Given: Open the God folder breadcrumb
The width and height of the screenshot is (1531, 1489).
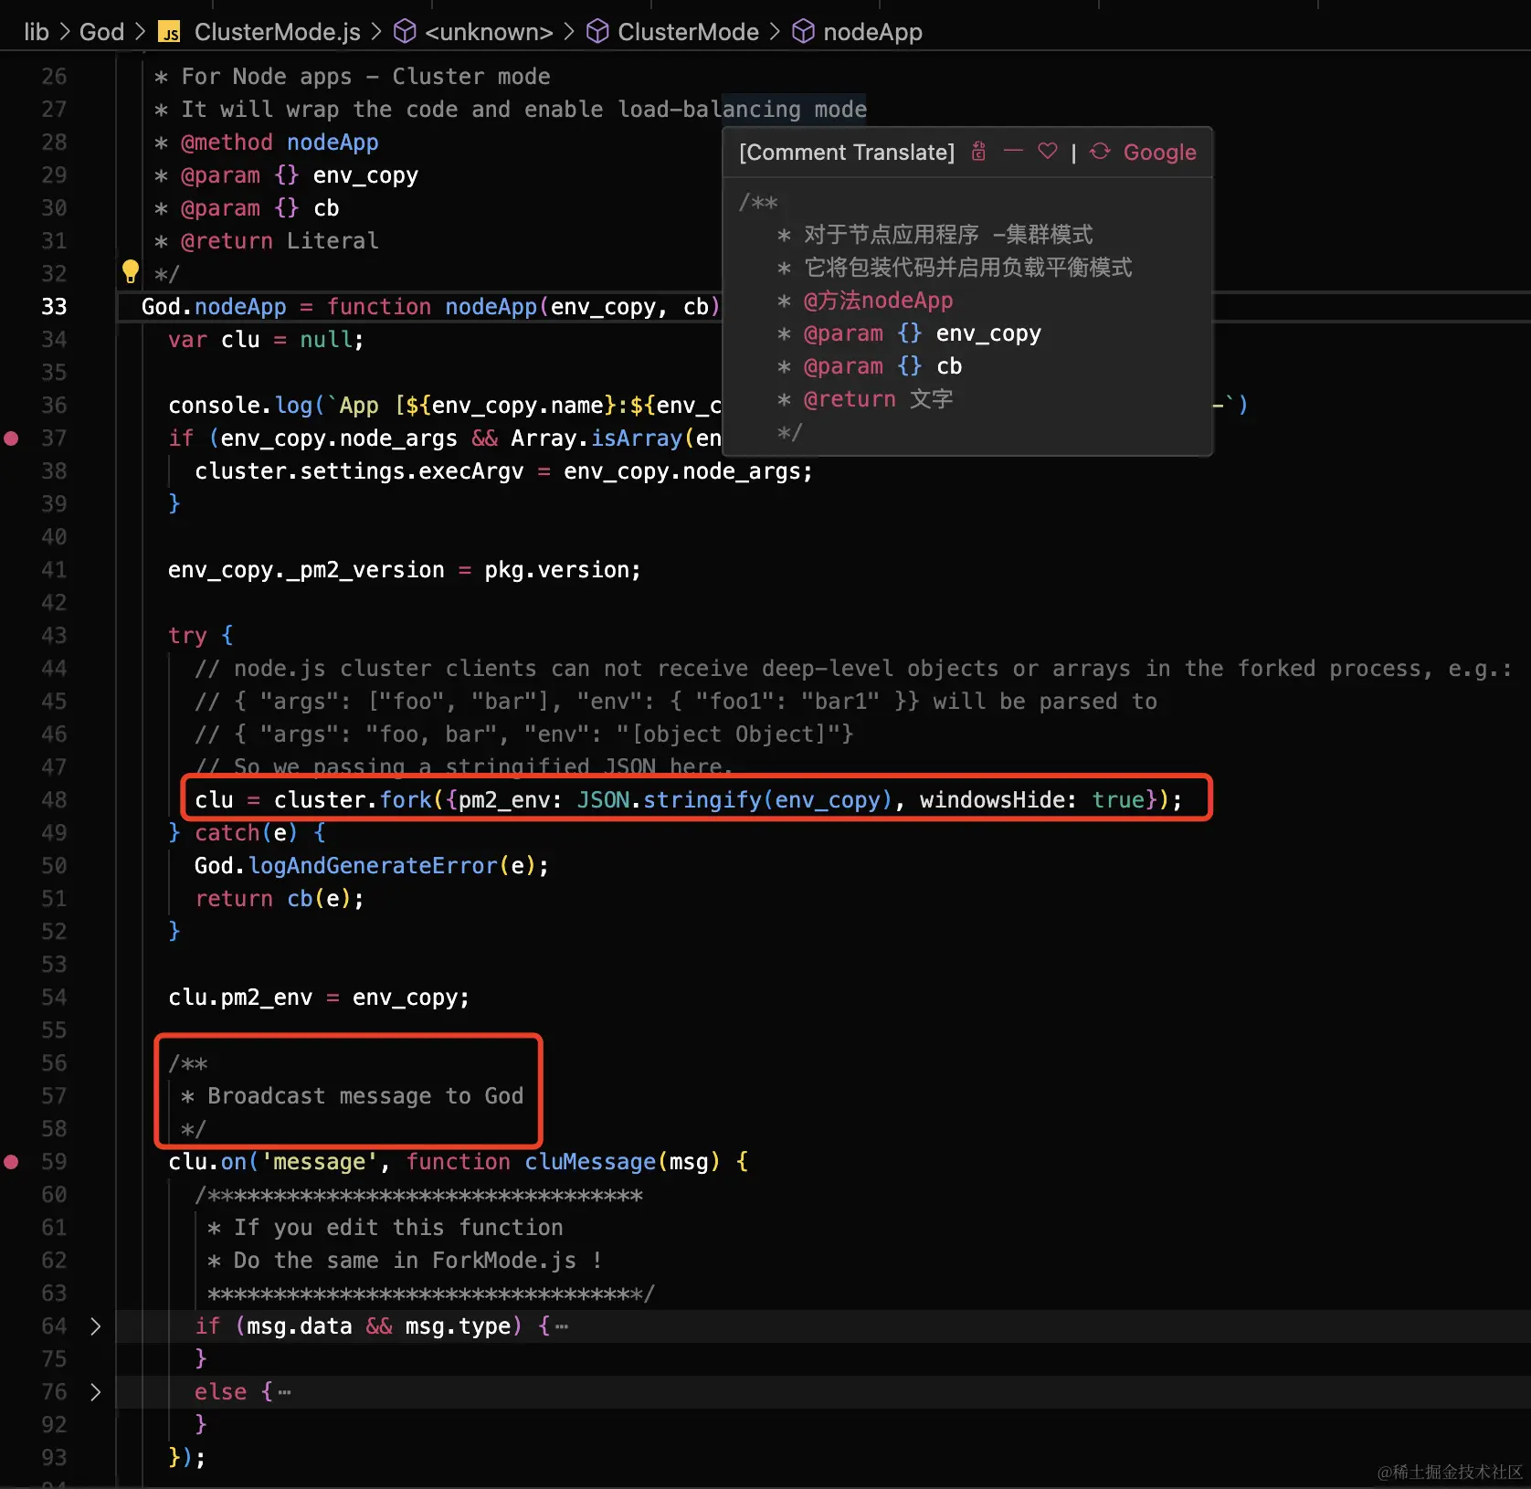Looking at the screenshot, I should pyautogui.click(x=101, y=32).
